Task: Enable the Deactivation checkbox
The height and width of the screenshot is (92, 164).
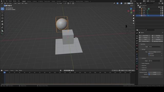Action: pyautogui.click(x=142, y=77)
